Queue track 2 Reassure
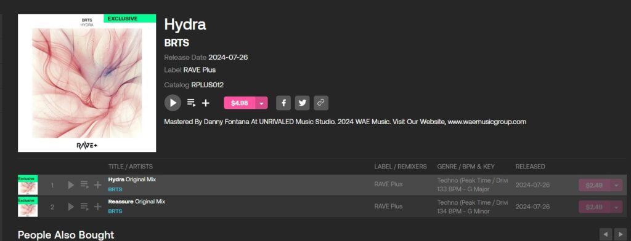Screen dimensions: 631x241 pyautogui.click(x=84, y=207)
